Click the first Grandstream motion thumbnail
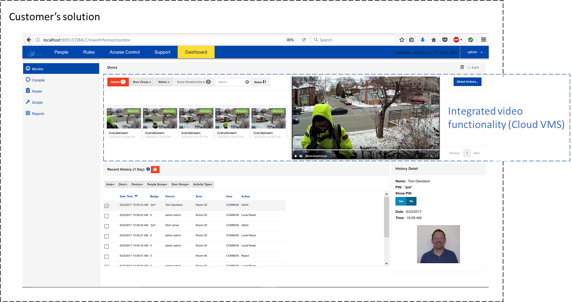This screenshot has width=572, height=302. coord(124,119)
